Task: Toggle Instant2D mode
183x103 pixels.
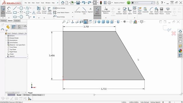Action: pyautogui.click(x=146, y=10)
